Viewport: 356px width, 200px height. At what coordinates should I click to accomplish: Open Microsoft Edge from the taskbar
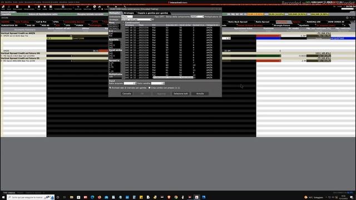point(92,197)
